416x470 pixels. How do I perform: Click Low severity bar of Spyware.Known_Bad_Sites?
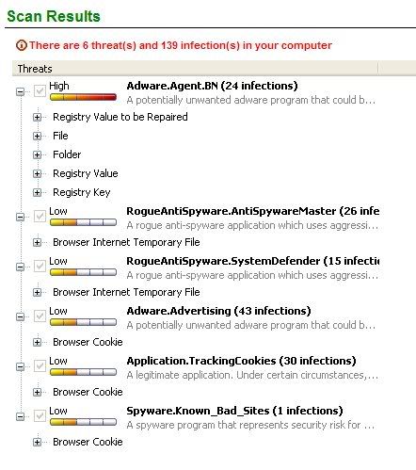point(83,422)
